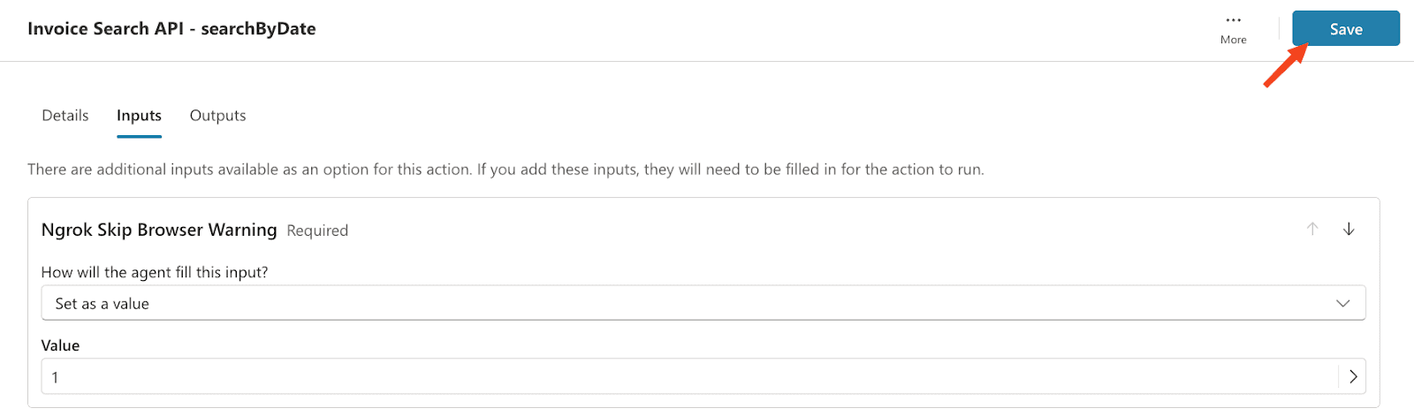This screenshot has width=1414, height=416.
Task: Move Ngrok input up with arrow
Action: point(1312,230)
